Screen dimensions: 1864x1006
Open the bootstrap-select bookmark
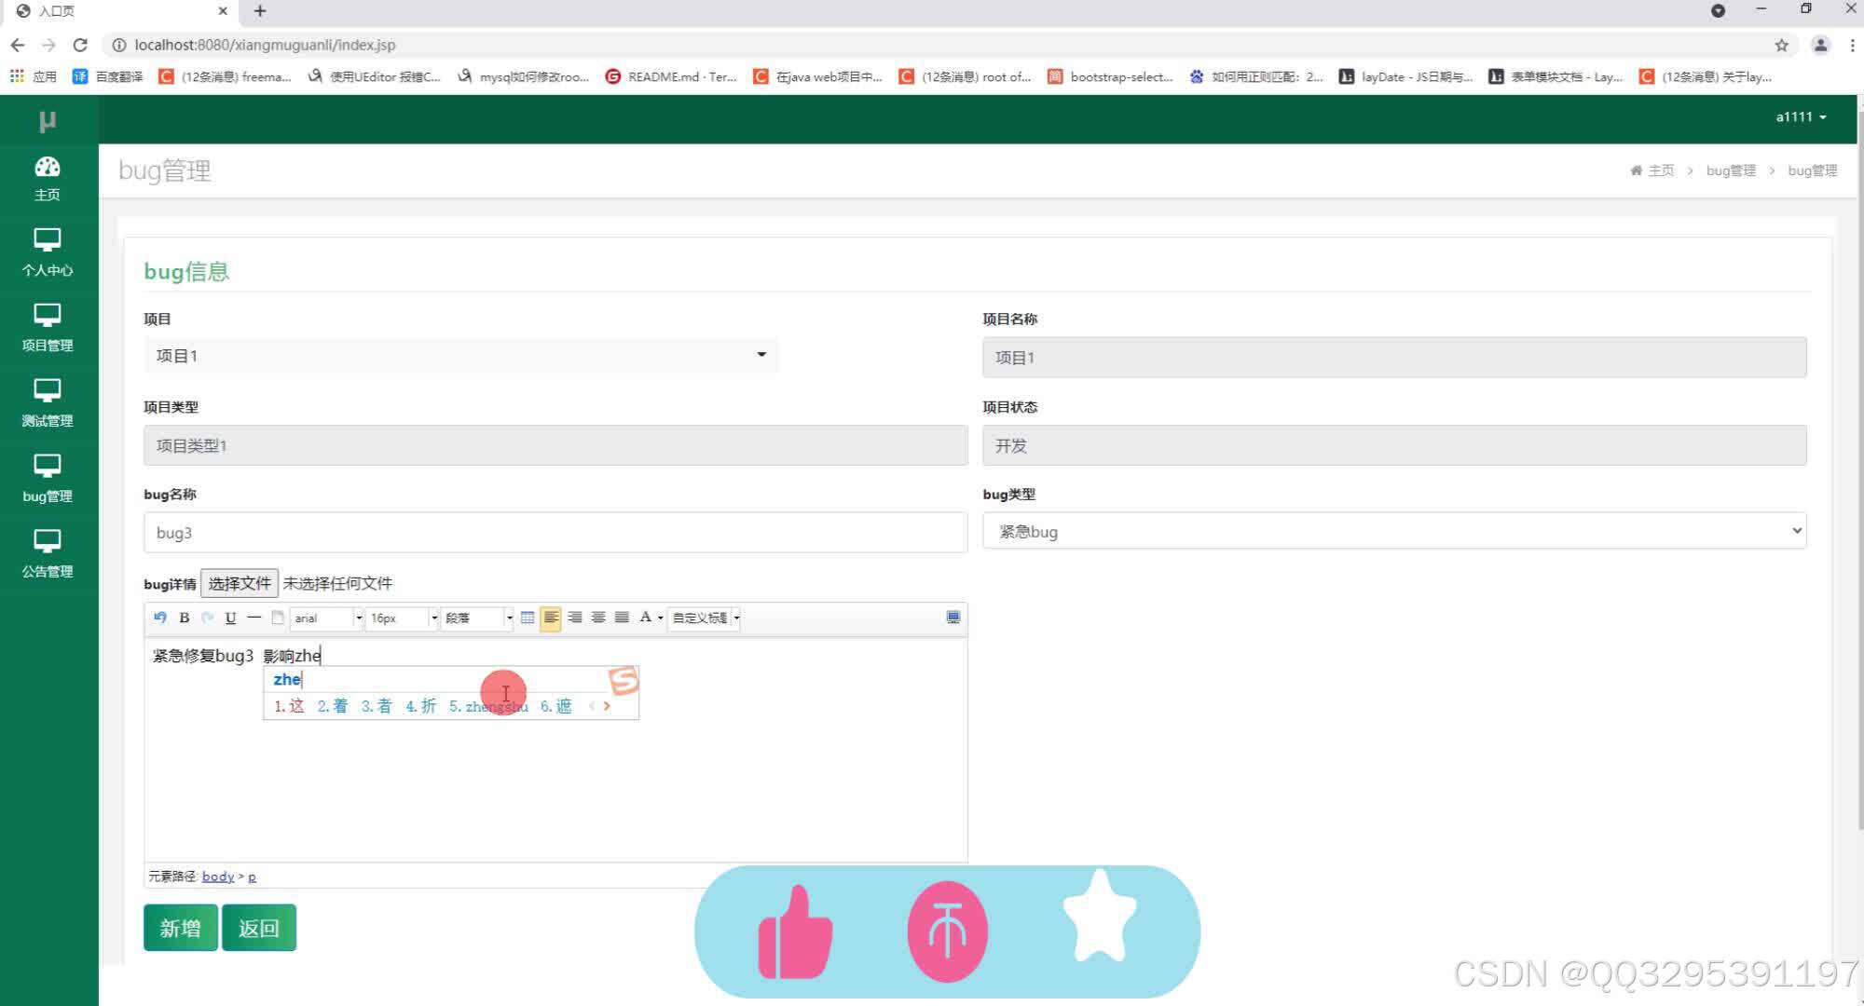pyautogui.click(x=1110, y=76)
